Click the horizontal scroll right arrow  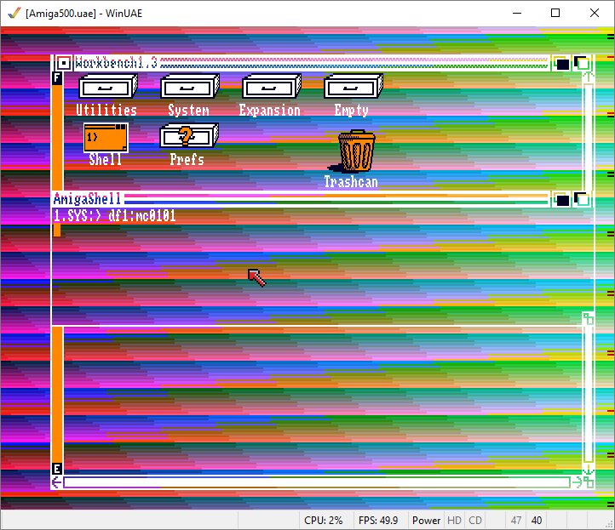pyautogui.click(x=577, y=482)
